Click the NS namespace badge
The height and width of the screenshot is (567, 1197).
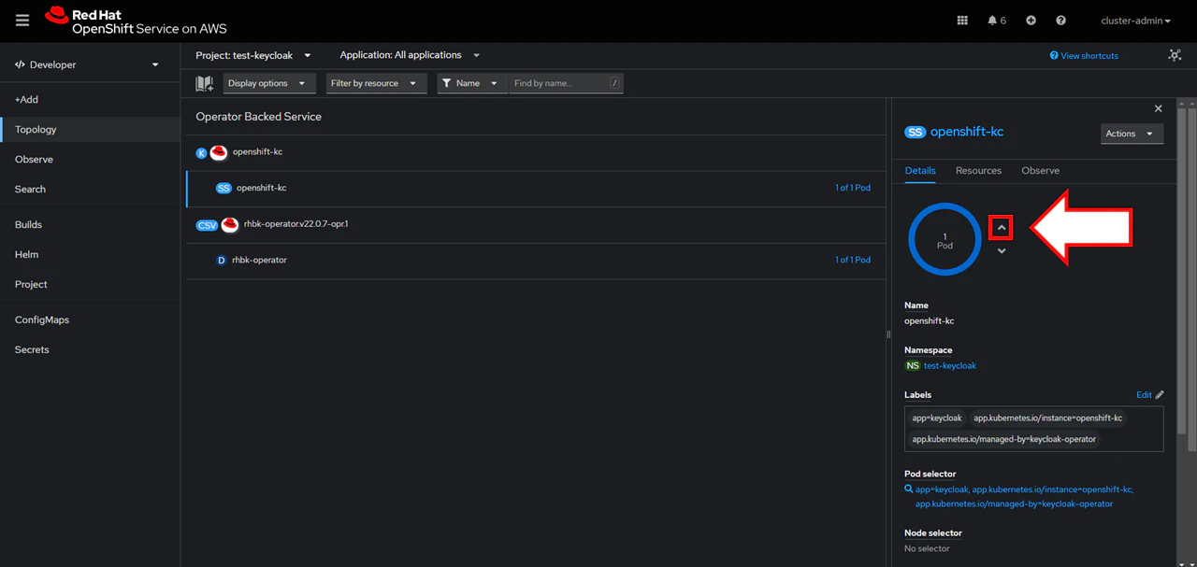coord(913,365)
